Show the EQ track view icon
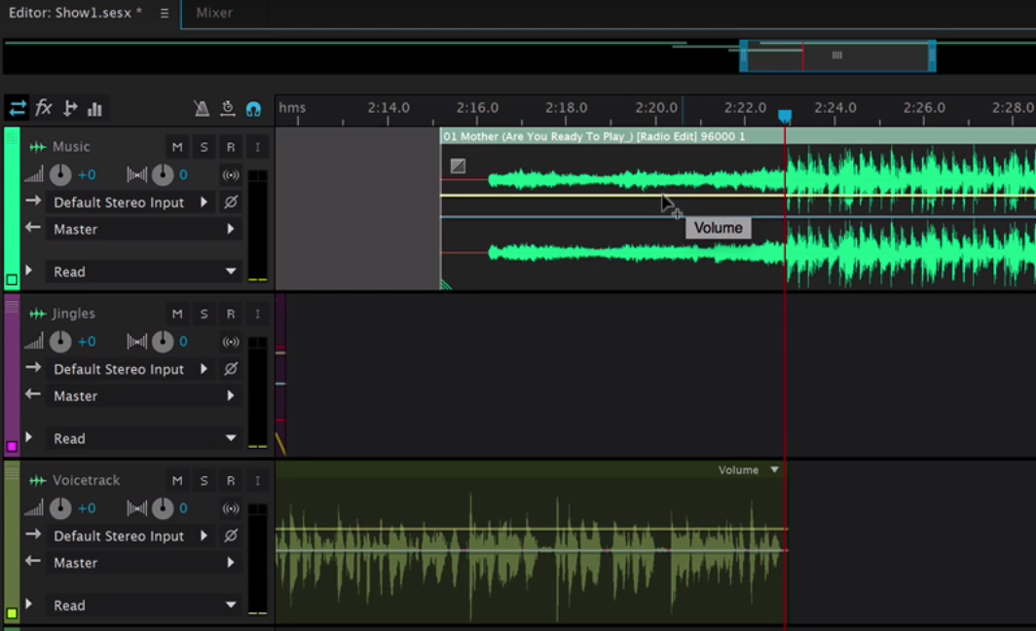 94,109
